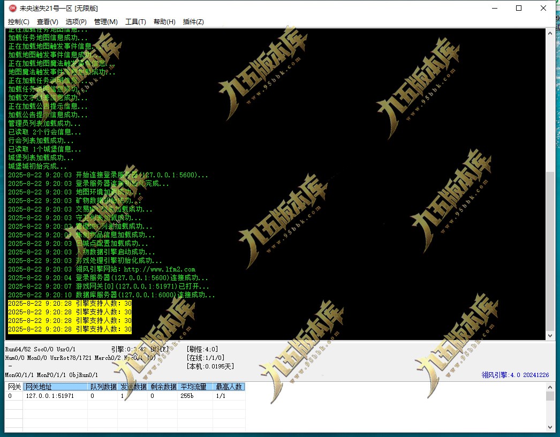Open the 控制(C) menu
Viewport: 560px width, 437px height.
pos(19,22)
